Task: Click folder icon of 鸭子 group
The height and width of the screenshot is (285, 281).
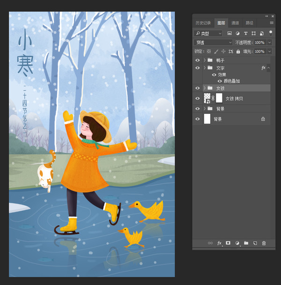Action: point(210,60)
